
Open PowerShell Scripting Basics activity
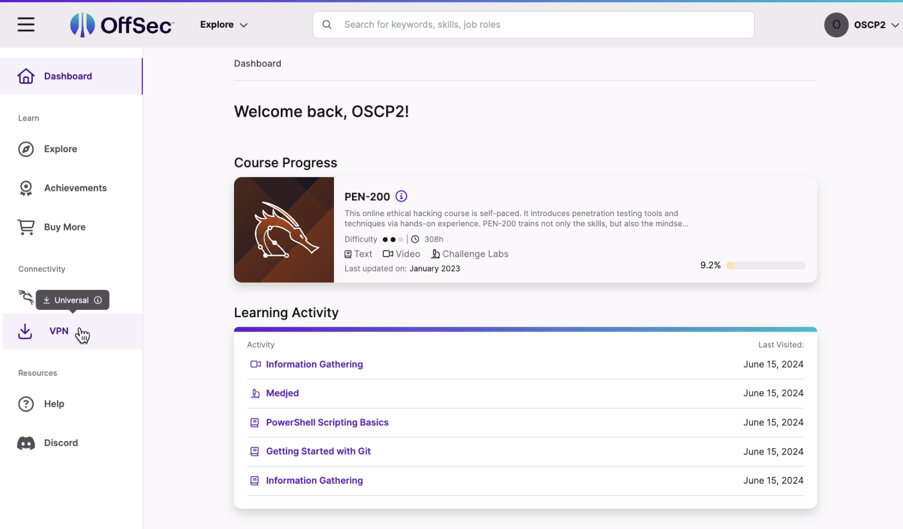[327, 422]
